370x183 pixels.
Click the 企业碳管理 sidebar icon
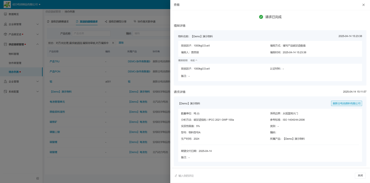[5, 24]
